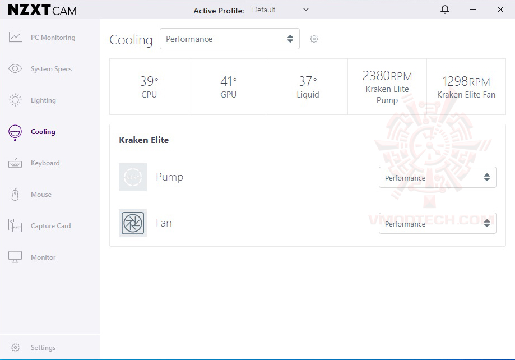515x360 pixels.
Task: Click the Fan label text
Action: click(164, 223)
